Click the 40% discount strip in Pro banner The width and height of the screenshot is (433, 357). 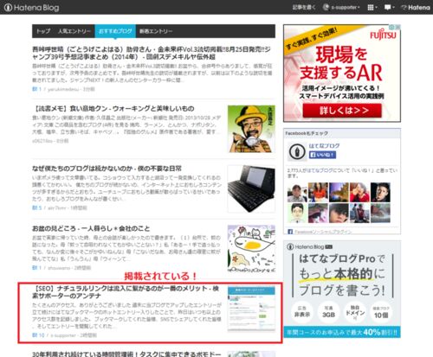pos(342,332)
